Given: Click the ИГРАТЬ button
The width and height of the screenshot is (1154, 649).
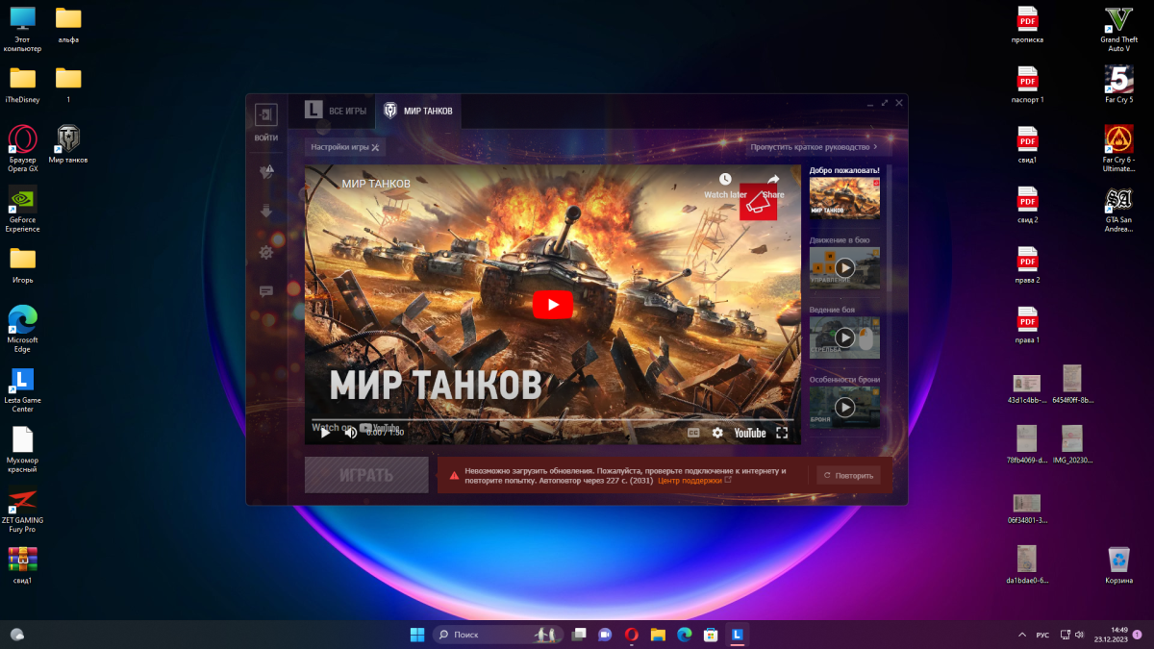Looking at the screenshot, I should (366, 475).
